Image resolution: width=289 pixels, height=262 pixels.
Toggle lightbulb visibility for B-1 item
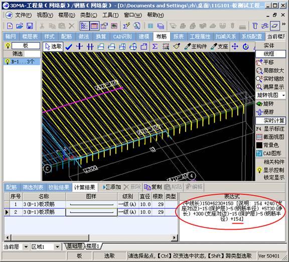8,62
